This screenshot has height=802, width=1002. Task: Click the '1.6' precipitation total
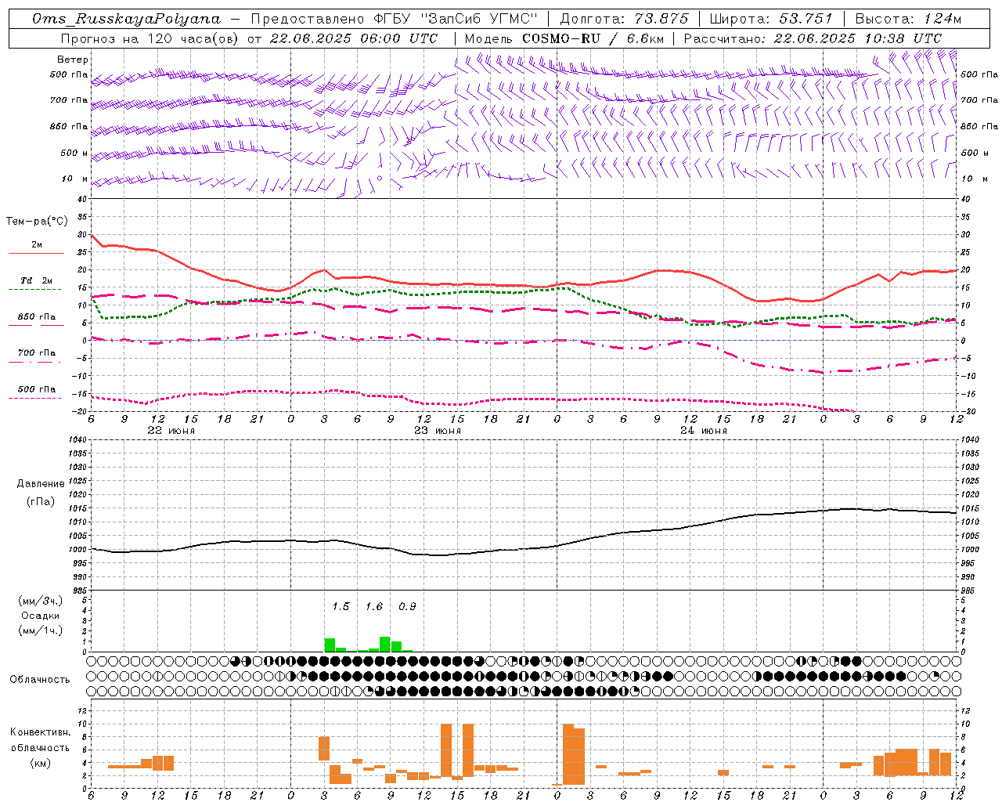click(374, 606)
